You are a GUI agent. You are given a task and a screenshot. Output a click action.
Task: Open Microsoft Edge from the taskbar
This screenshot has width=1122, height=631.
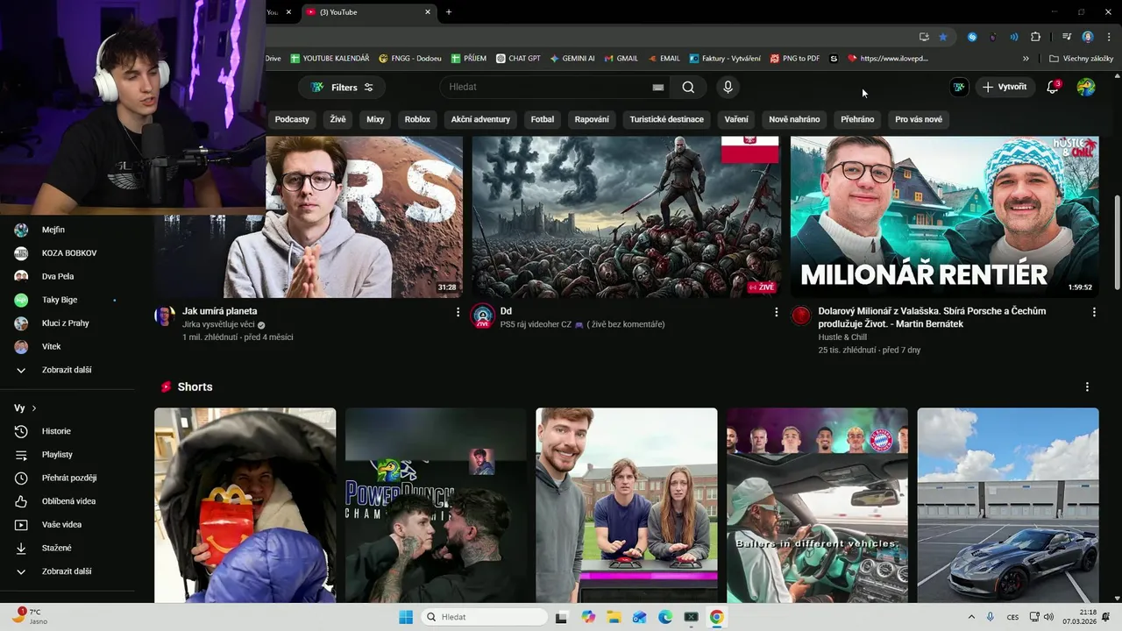tap(665, 617)
